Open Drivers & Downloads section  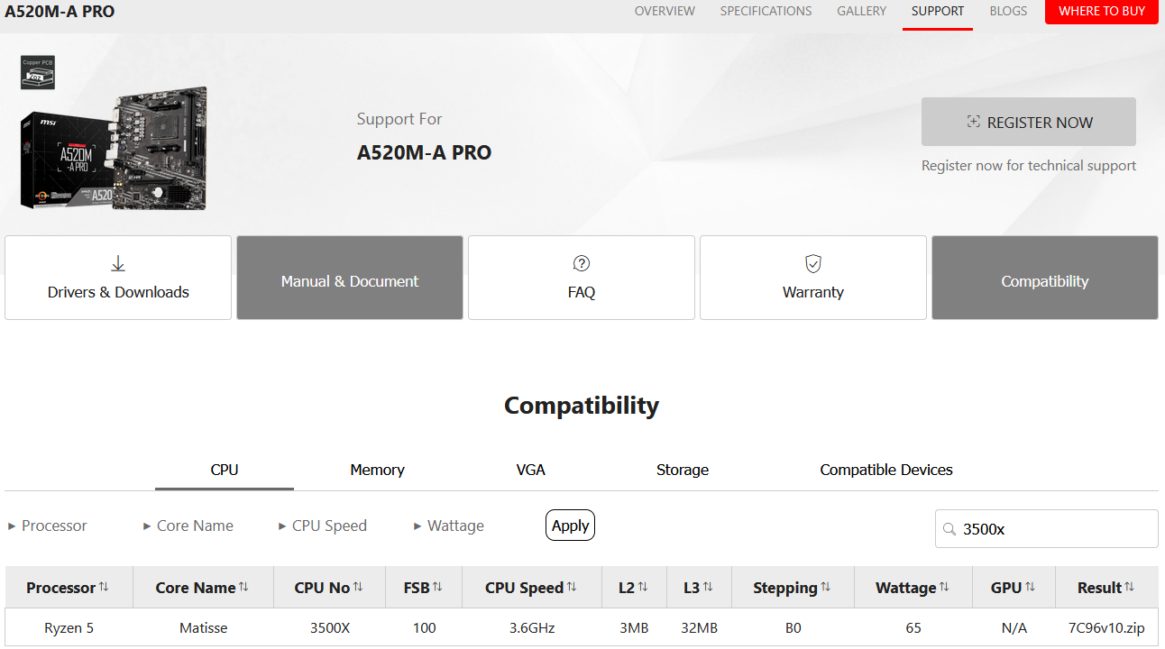(118, 278)
